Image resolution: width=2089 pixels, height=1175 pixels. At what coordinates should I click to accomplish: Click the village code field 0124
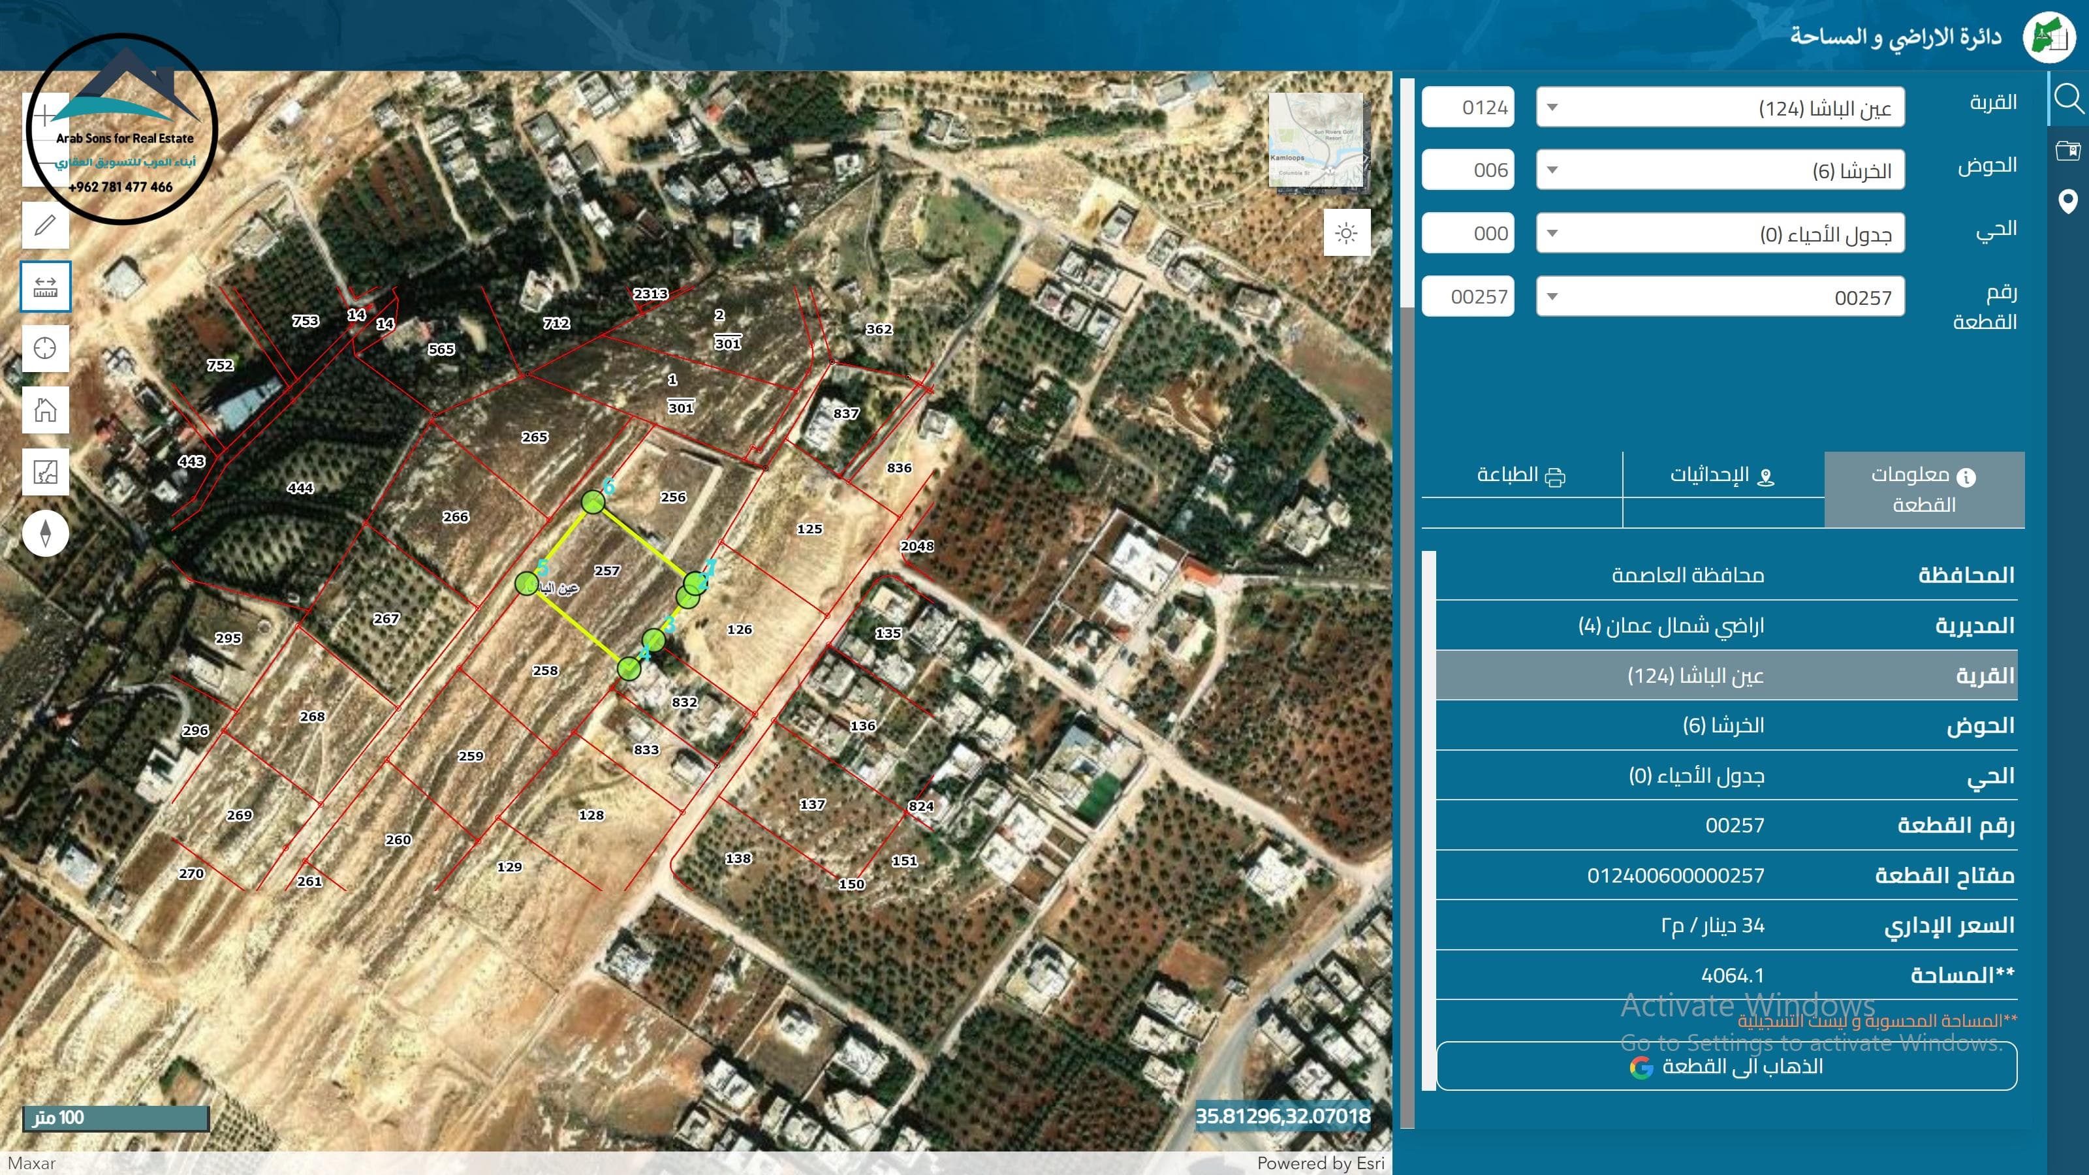1468,108
